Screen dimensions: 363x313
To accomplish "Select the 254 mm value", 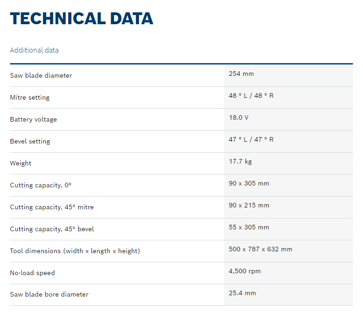I will point(241,74).
